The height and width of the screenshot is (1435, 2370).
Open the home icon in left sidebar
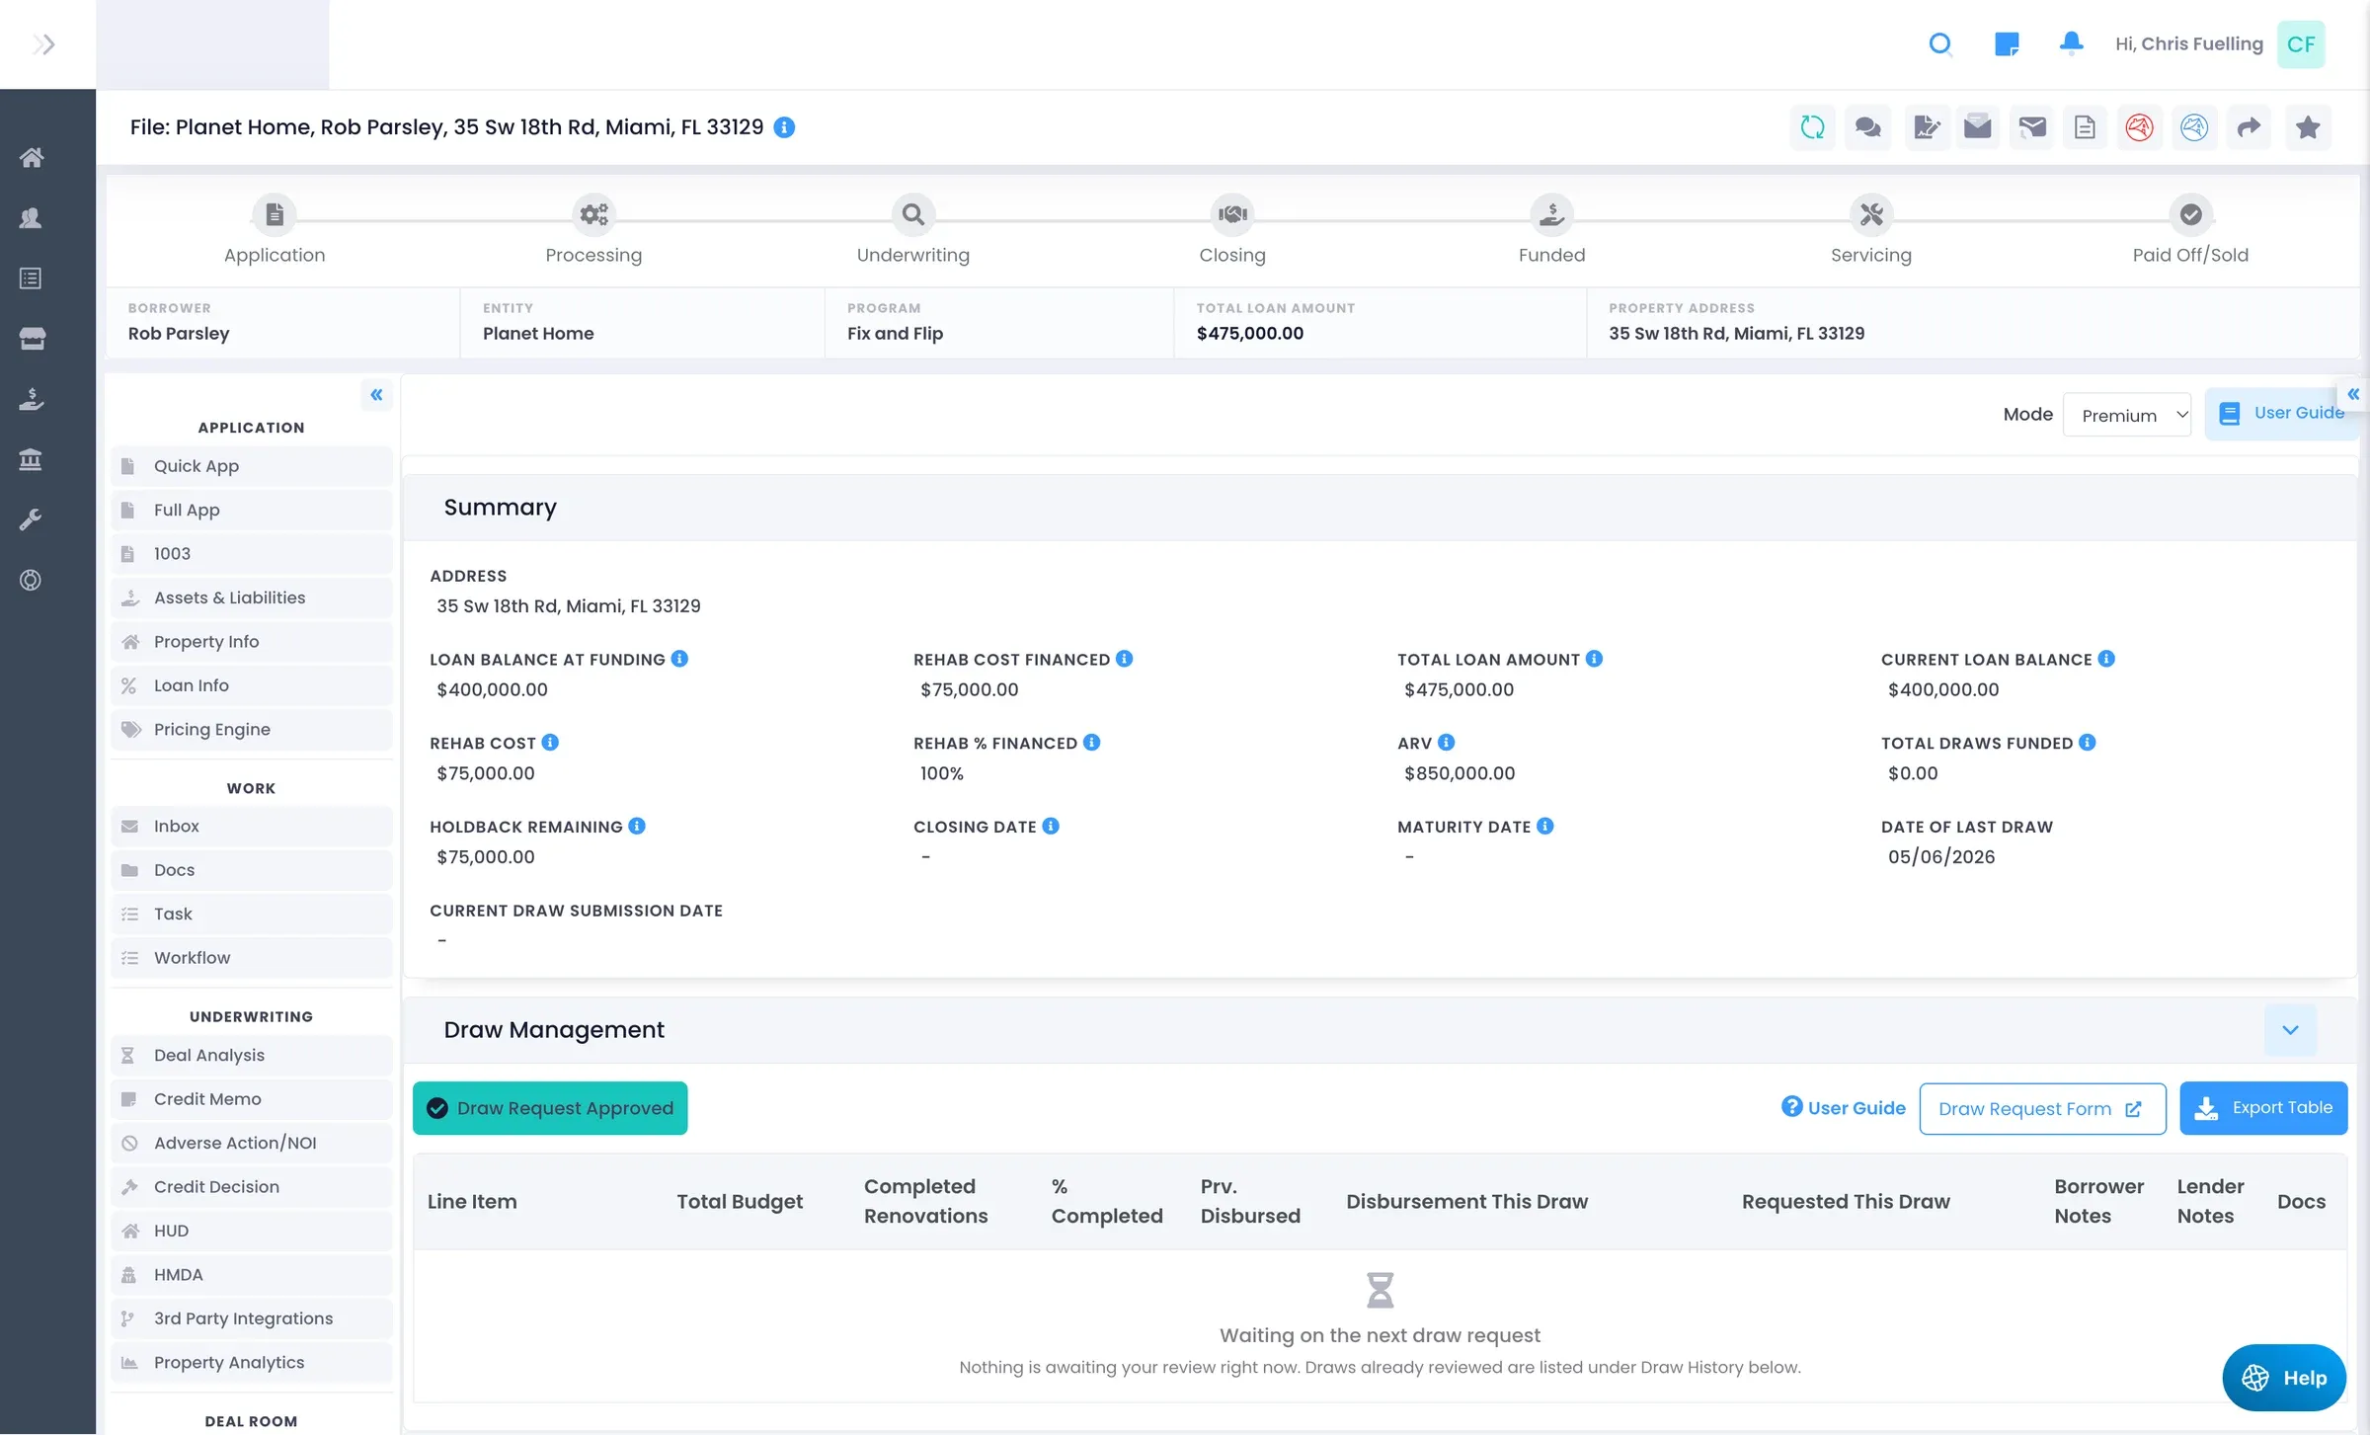(32, 157)
